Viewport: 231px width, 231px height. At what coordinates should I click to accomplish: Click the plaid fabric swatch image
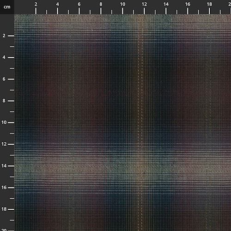(123, 123)
